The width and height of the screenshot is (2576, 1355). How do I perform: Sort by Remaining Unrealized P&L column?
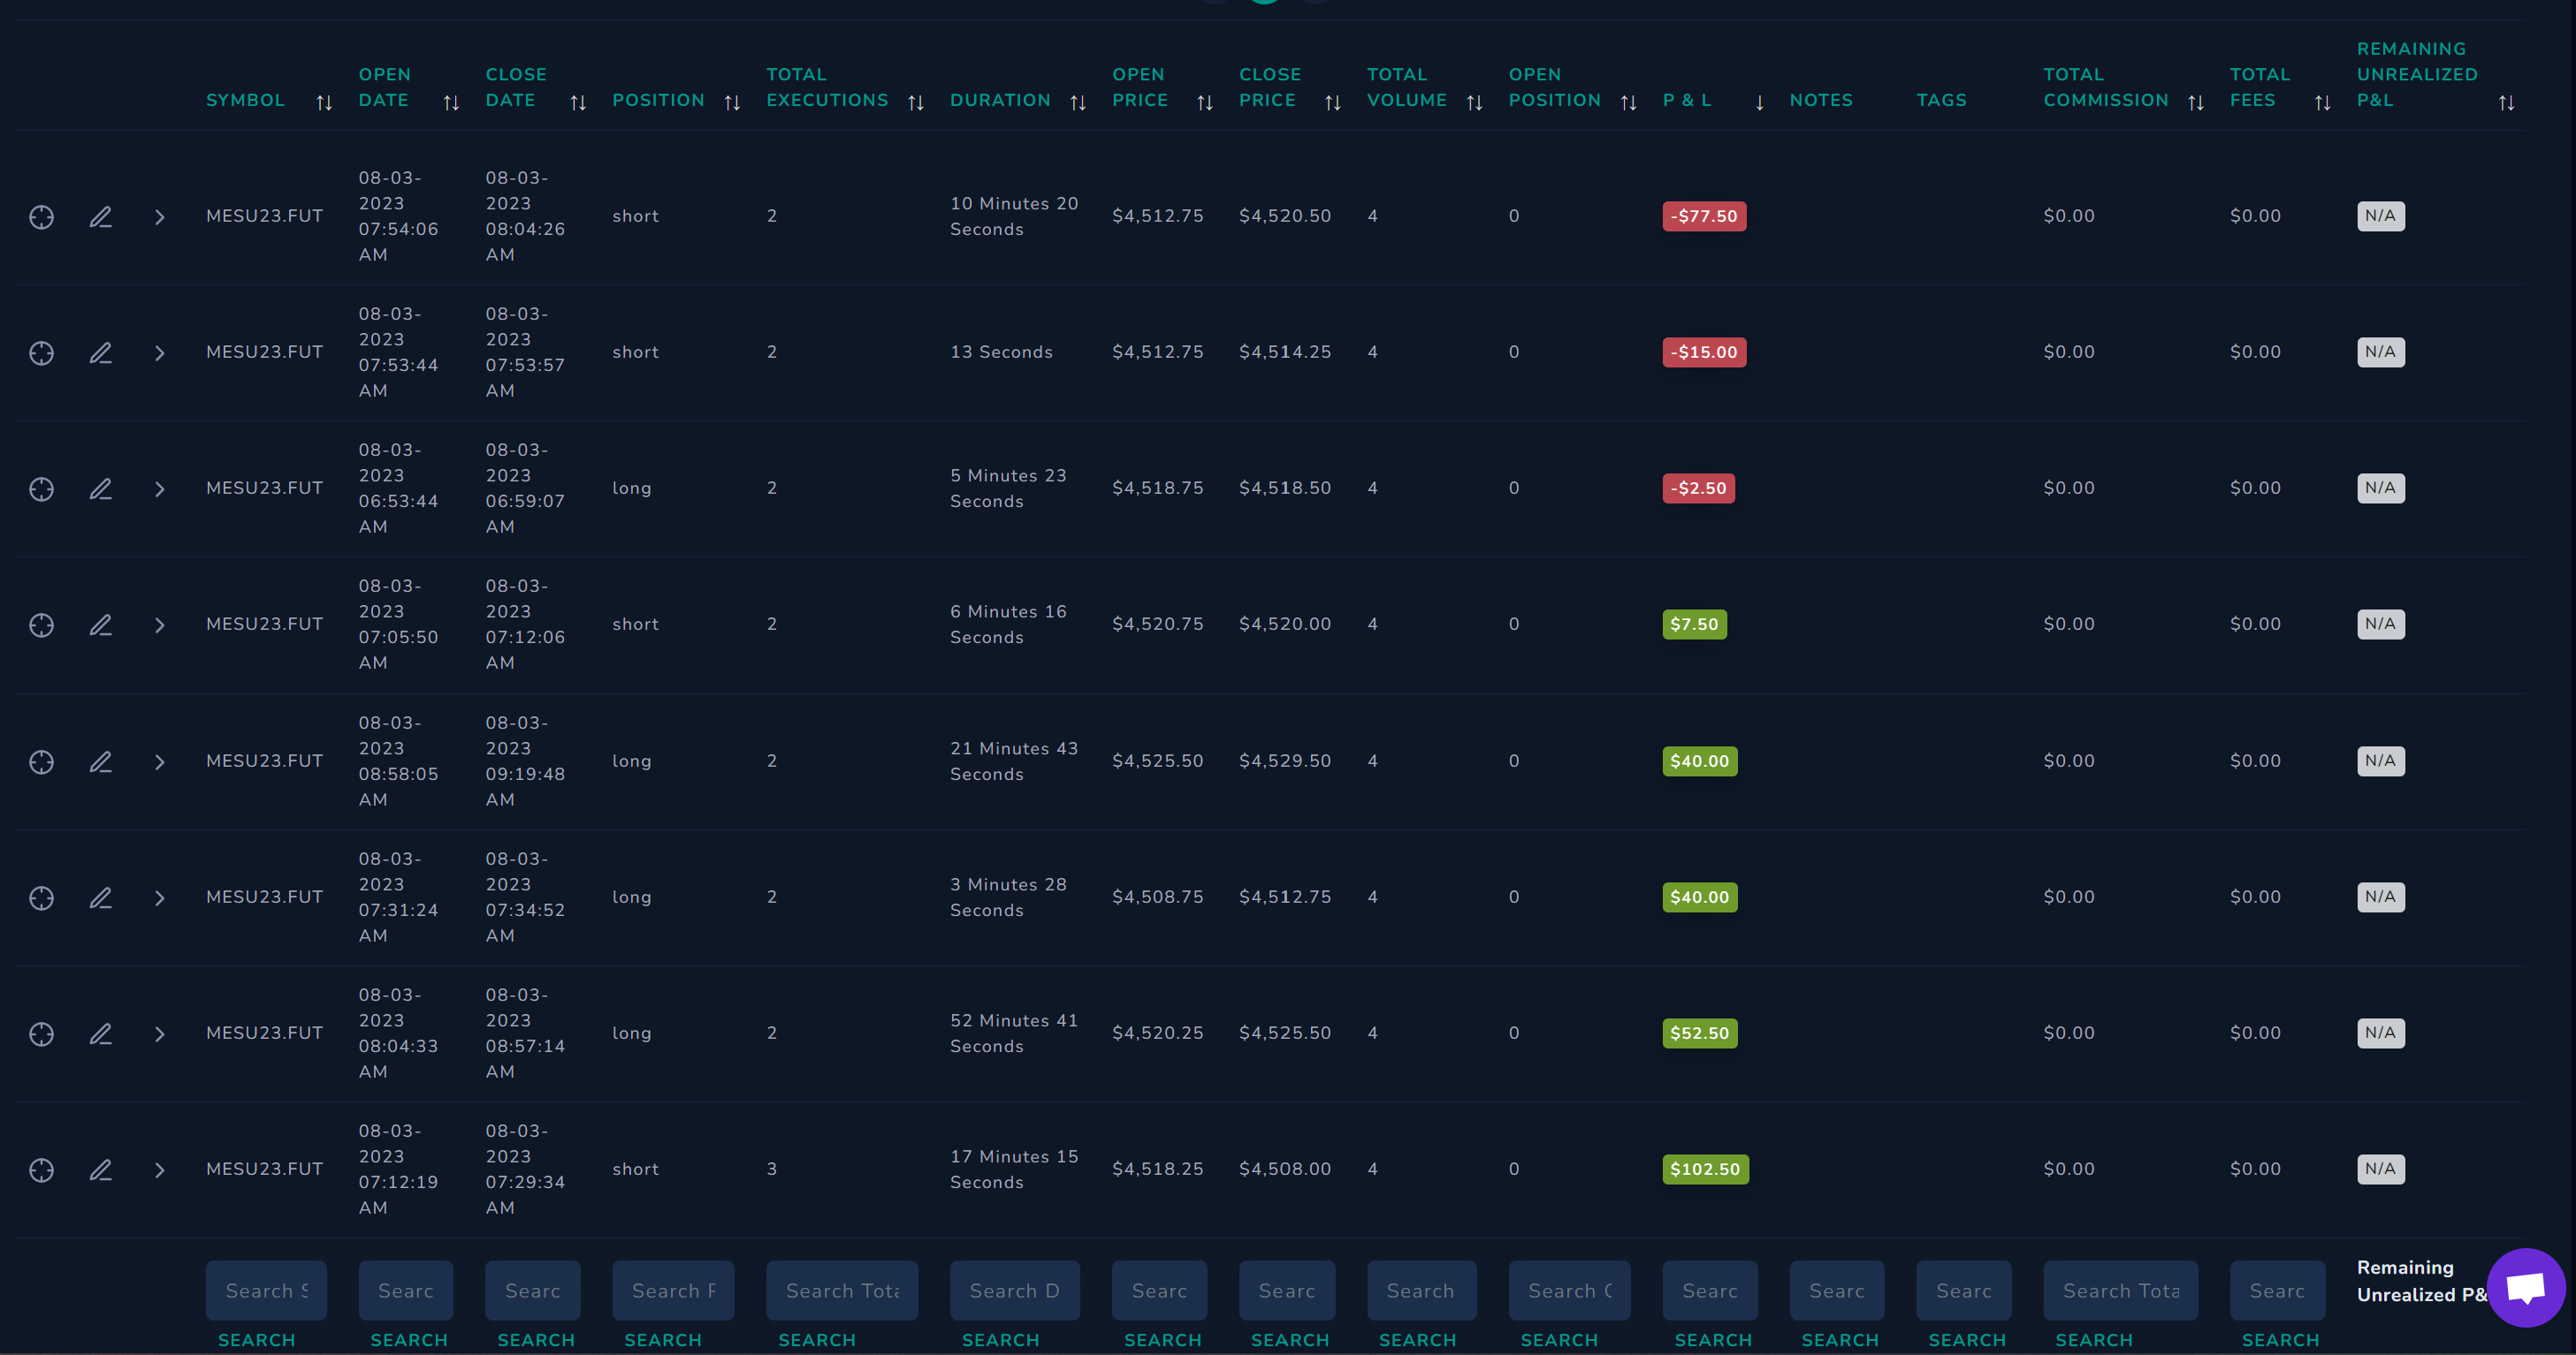[x=2507, y=102]
